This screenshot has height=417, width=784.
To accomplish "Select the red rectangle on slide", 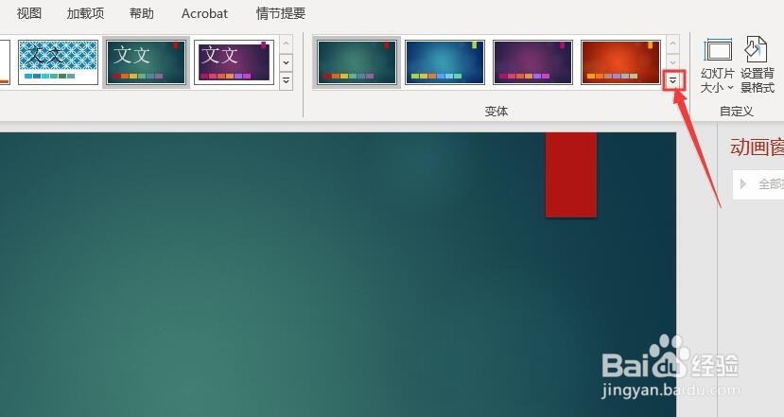I will [571, 175].
